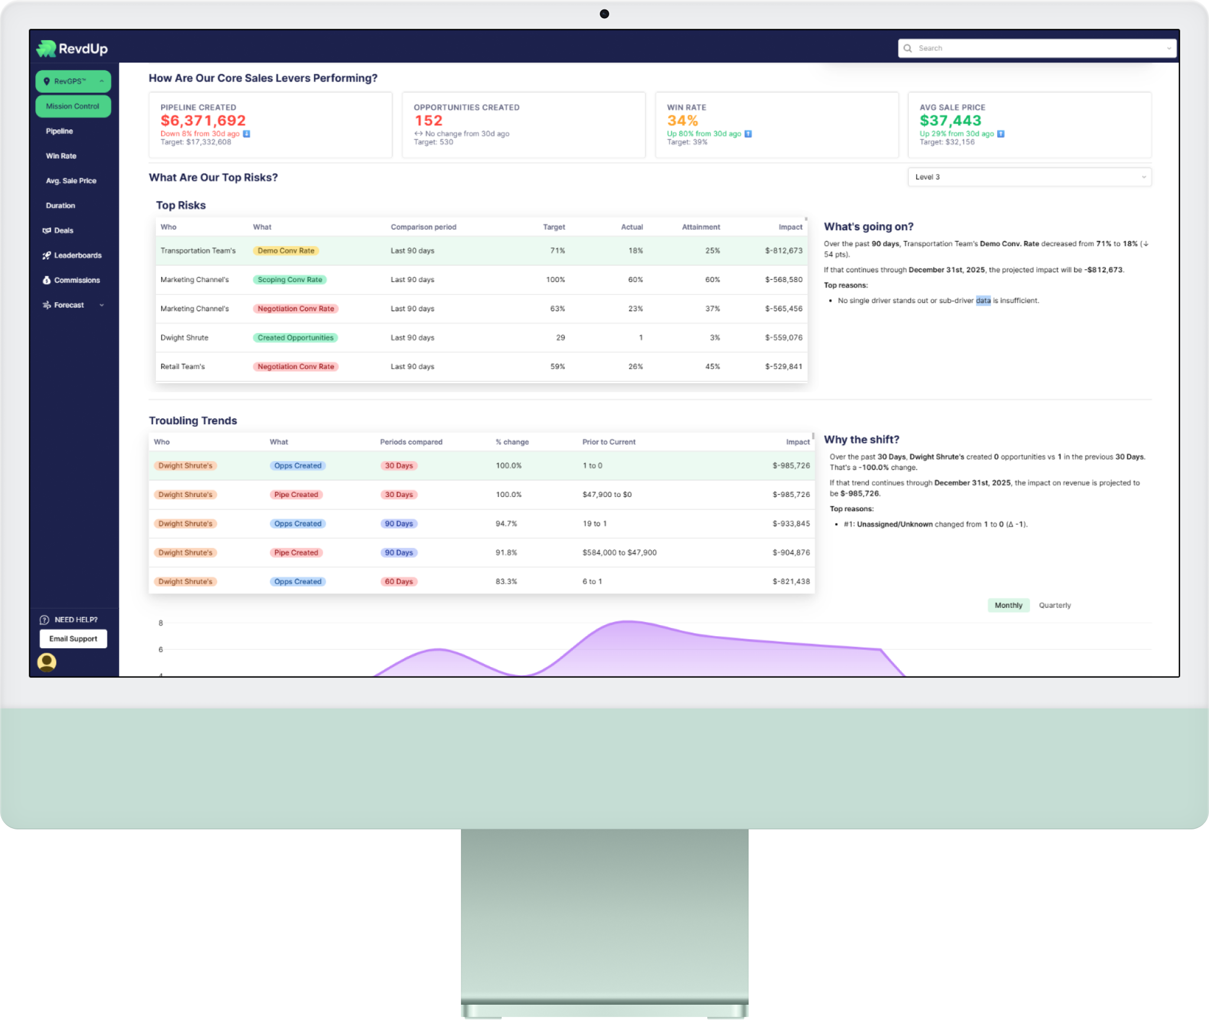Click the Leaderboards rocket icon
1209x1020 pixels.
click(47, 256)
